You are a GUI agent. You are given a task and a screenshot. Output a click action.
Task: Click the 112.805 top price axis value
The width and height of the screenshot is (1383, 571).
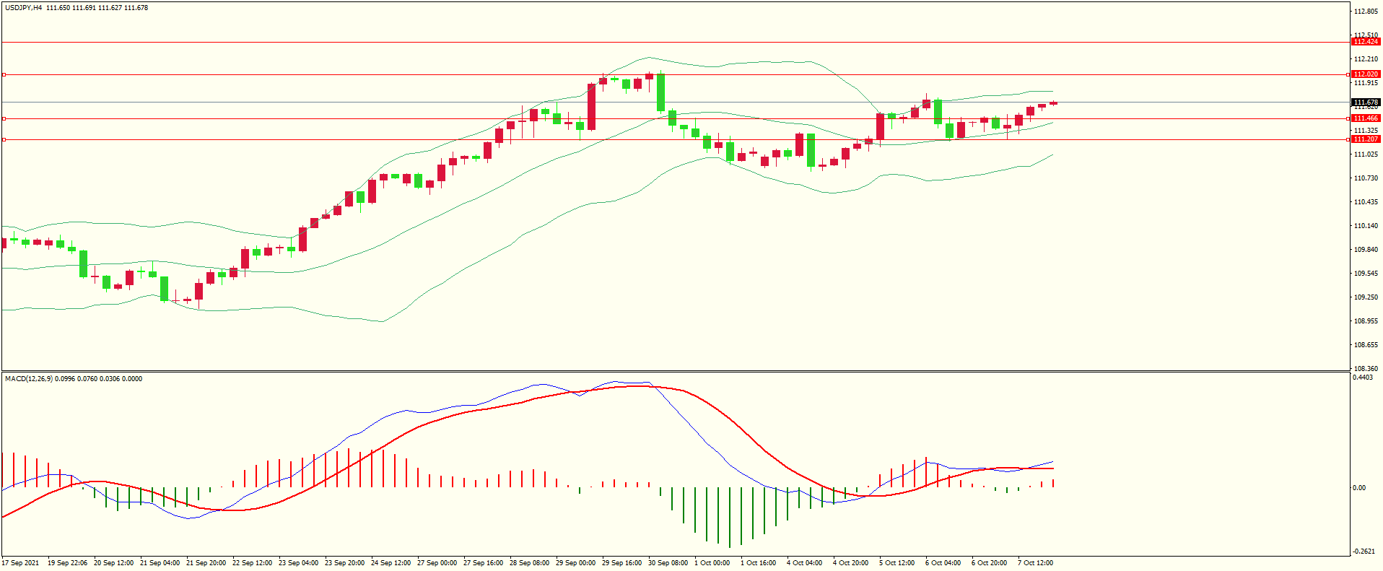[x=1365, y=12]
